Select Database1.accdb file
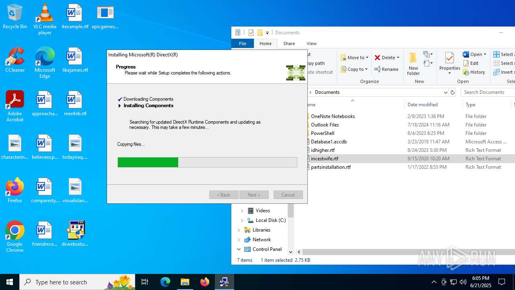 328,142
